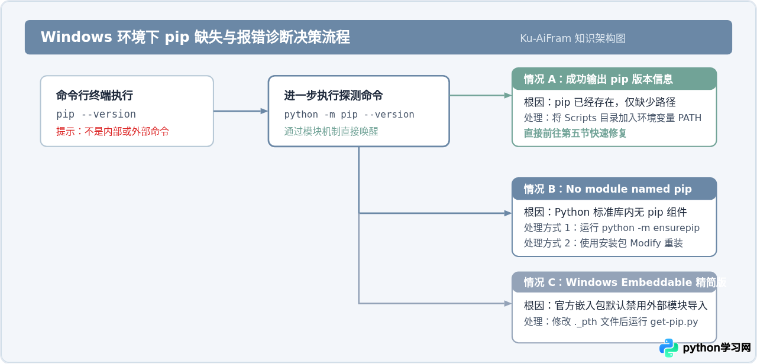Click the 'Ku-AiFram 知识架构图' label
757x364 pixels.
(x=572, y=38)
